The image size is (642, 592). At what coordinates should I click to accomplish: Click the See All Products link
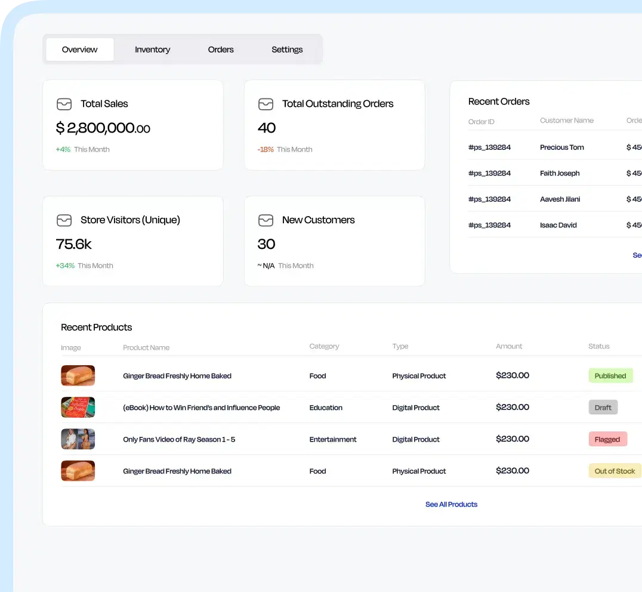pos(451,504)
